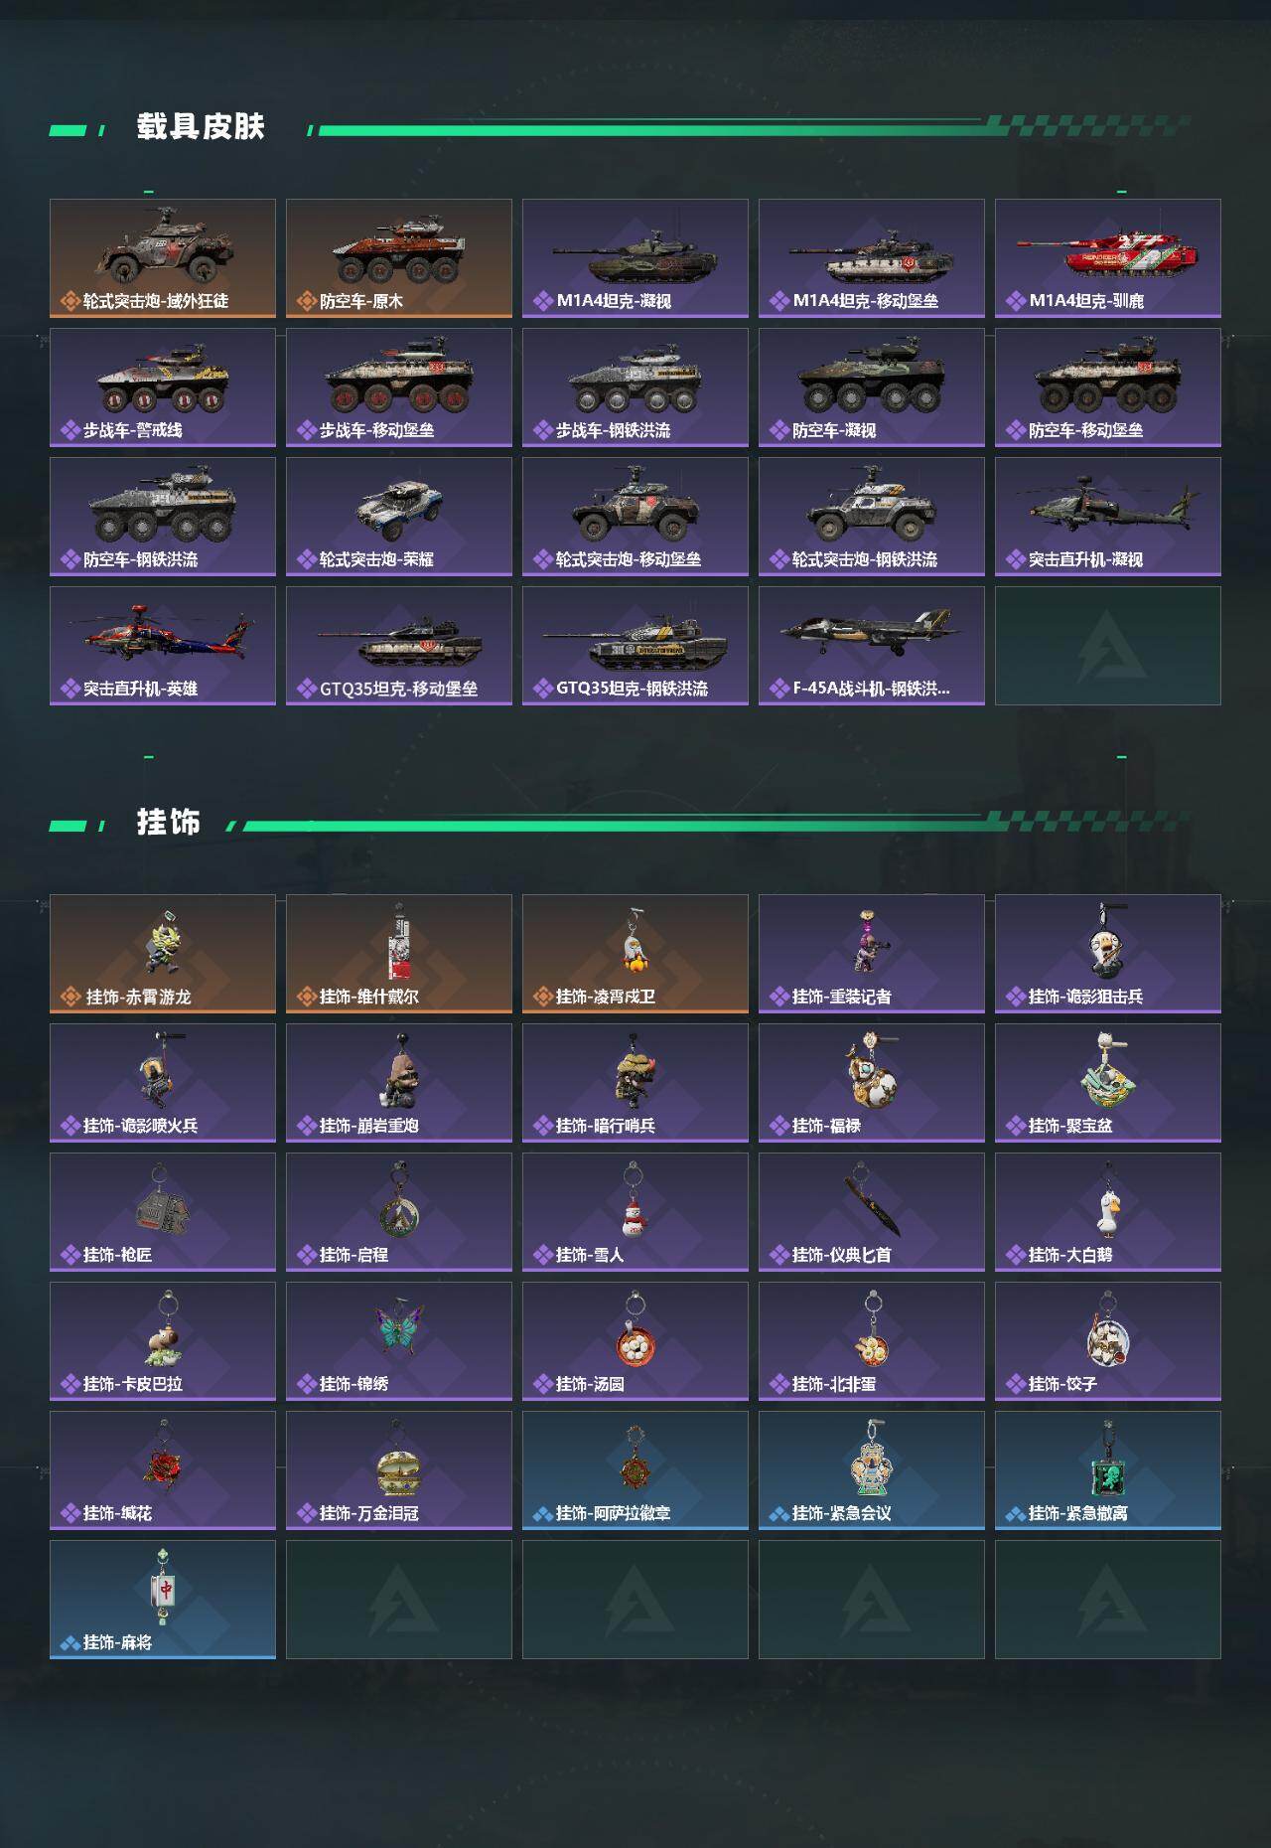Select the 挂饰-赤霄游龙 charm icon
The image size is (1271, 1848).
click(x=163, y=954)
